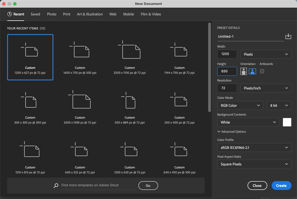The height and width of the screenshot is (199, 297).
Task: Open the Color Mode dropdown
Action: [x=240, y=105]
